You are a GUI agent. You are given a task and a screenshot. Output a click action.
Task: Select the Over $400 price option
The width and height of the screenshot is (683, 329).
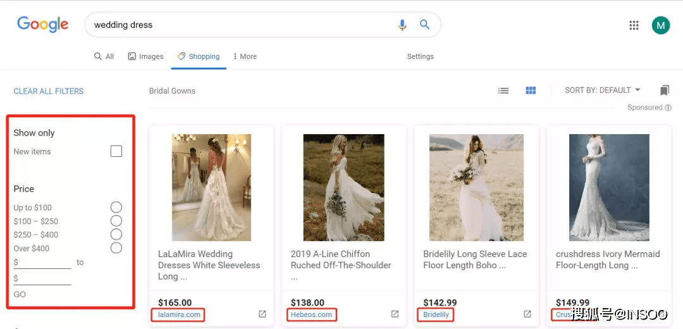pos(116,248)
